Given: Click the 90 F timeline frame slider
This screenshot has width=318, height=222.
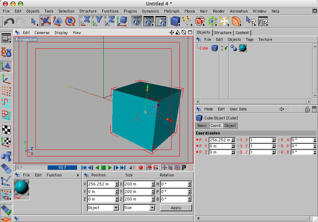Looking at the screenshot, I should [62, 167].
